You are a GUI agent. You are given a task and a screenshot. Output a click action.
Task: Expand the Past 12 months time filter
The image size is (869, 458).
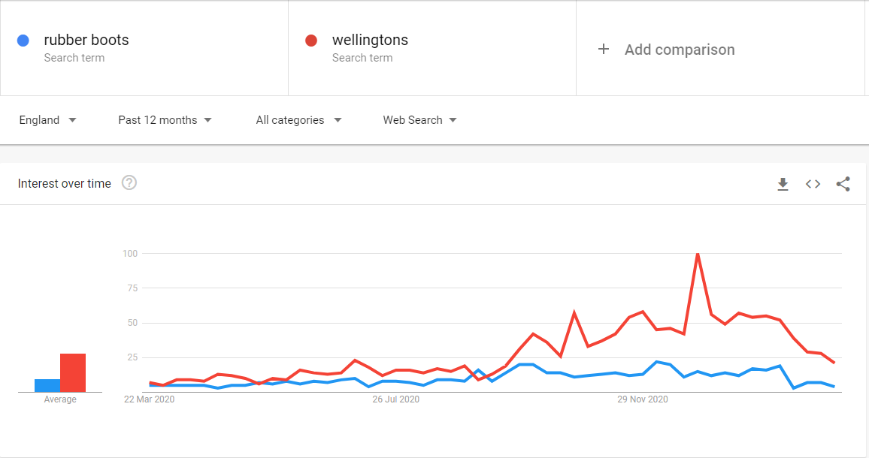pos(165,120)
